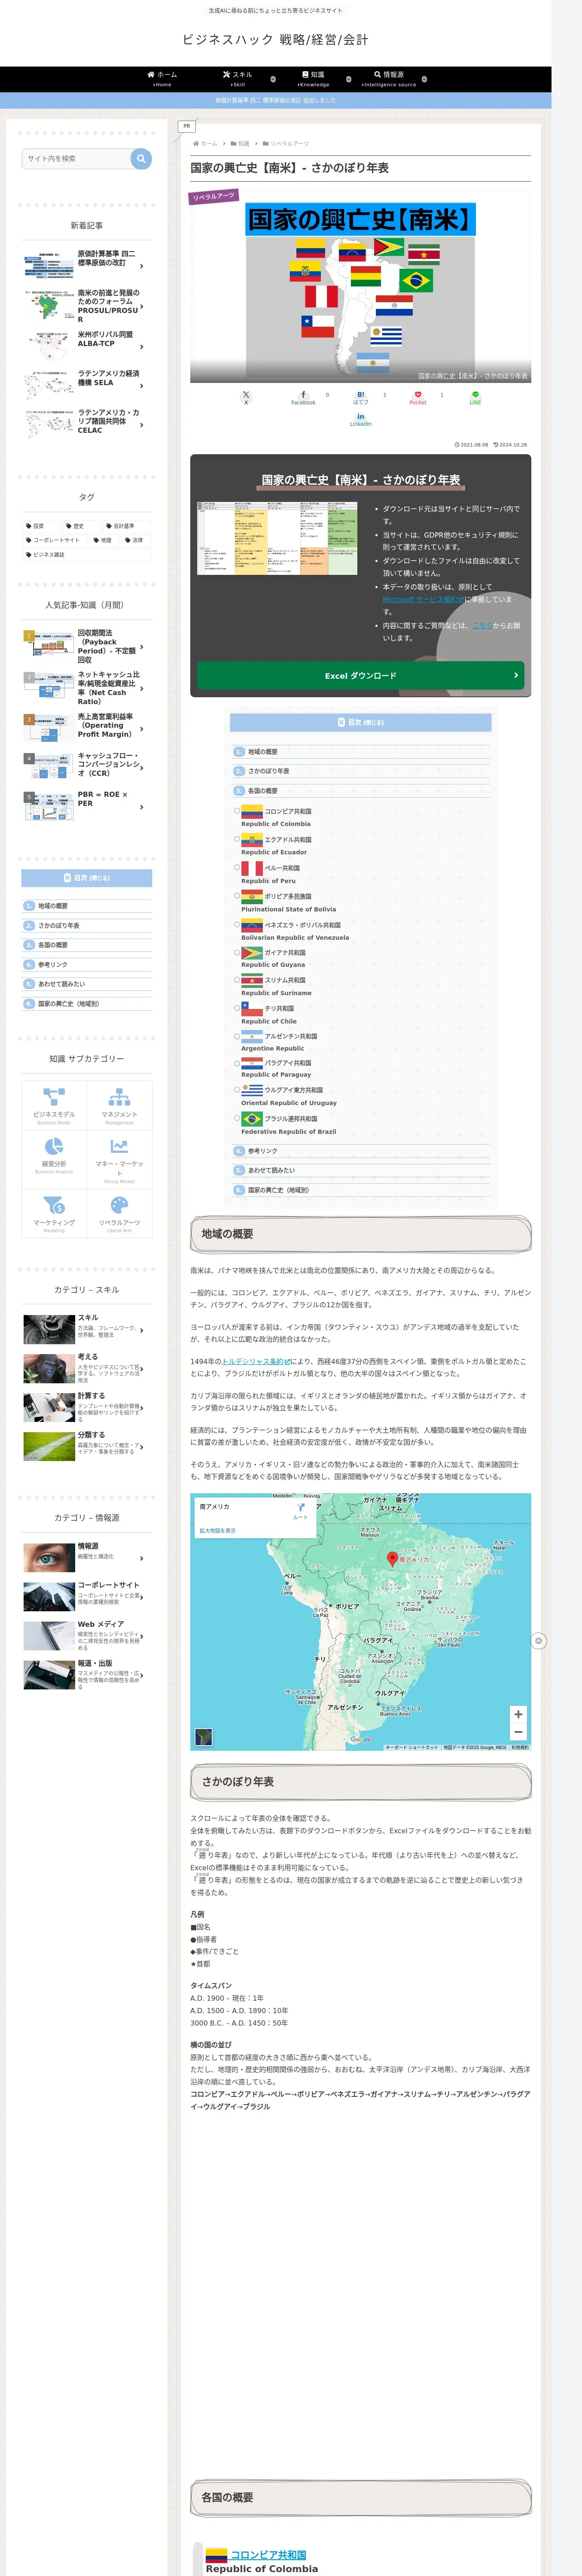Click the Peru flag in contents list
The image size is (582, 2576).
point(252,868)
